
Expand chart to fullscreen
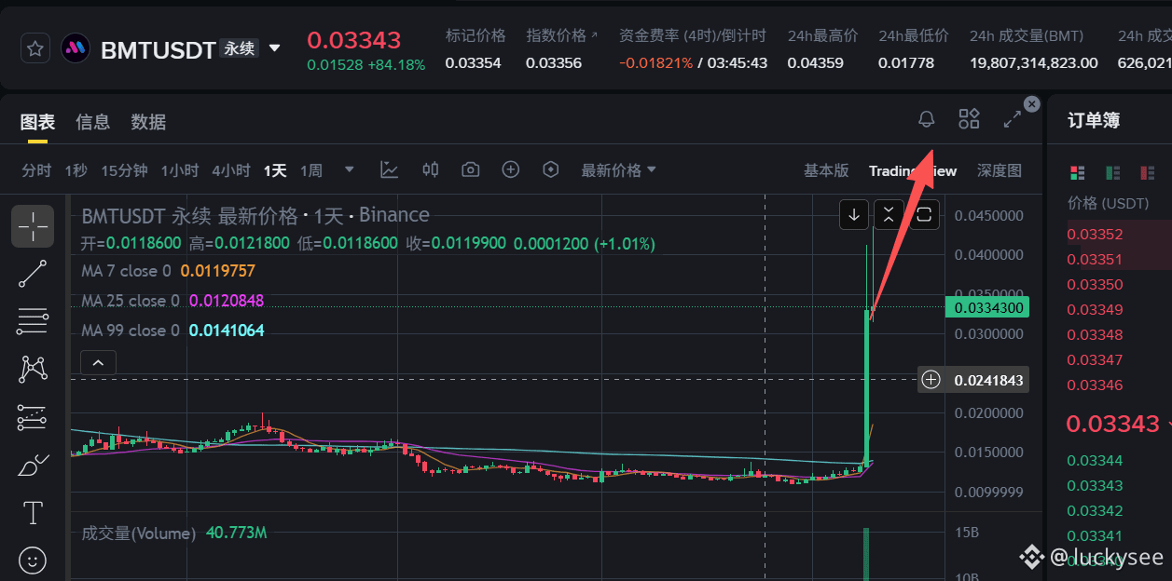[1012, 119]
